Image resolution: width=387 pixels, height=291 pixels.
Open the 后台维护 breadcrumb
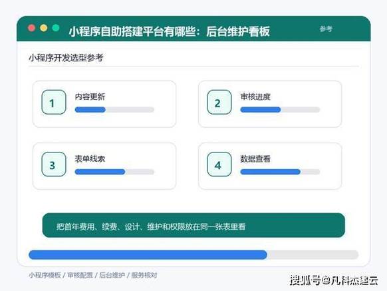click(x=112, y=275)
